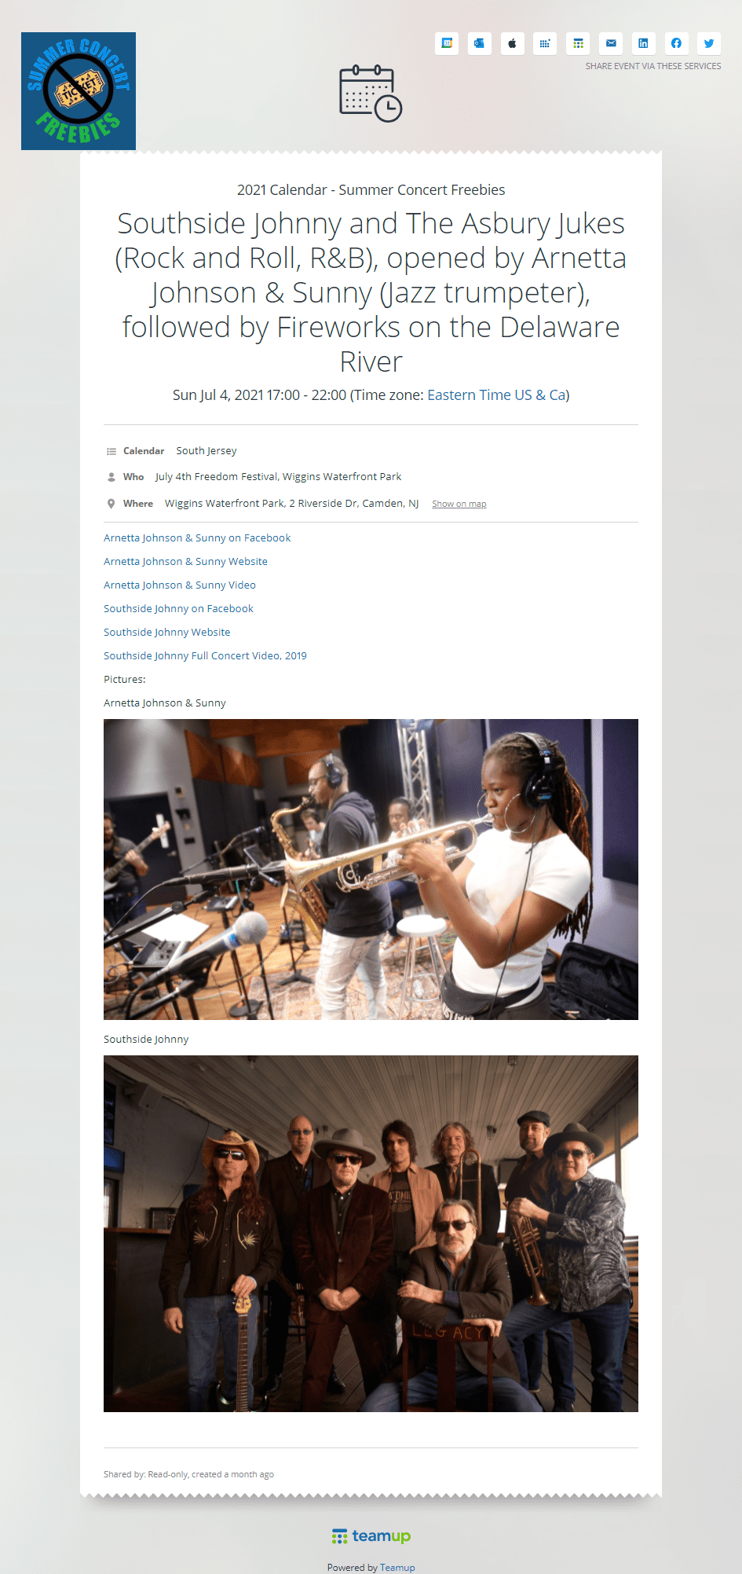Image resolution: width=742 pixels, height=1574 pixels.
Task: Share event on Twitter
Action: pyautogui.click(x=709, y=43)
